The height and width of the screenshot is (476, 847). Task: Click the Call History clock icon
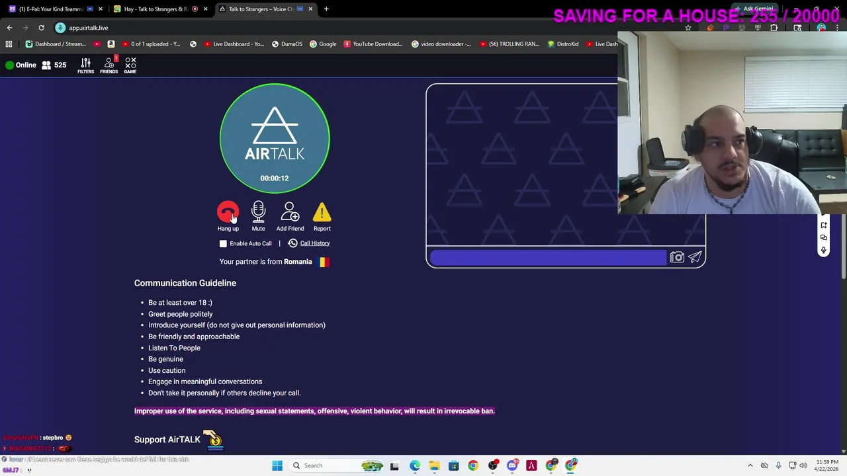[x=292, y=243]
